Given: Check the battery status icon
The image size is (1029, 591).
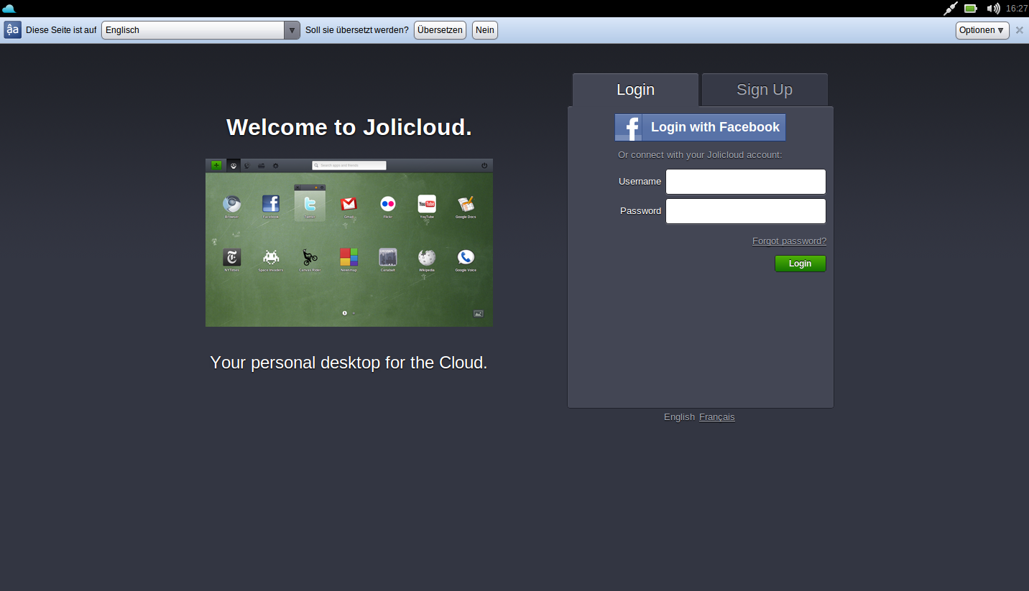Looking at the screenshot, I should point(971,9).
